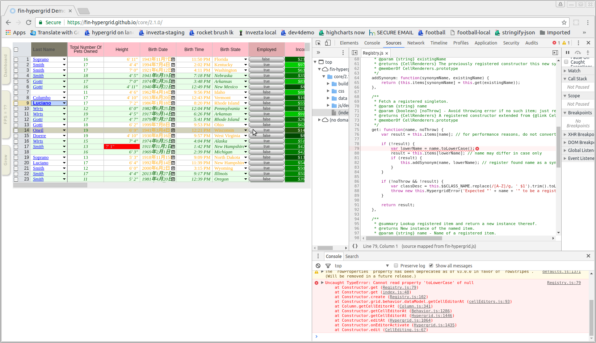Image resolution: width=596 pixels, height=343 pixels.
Task: Expand the build folder in the sources tree
Action: 328,84
